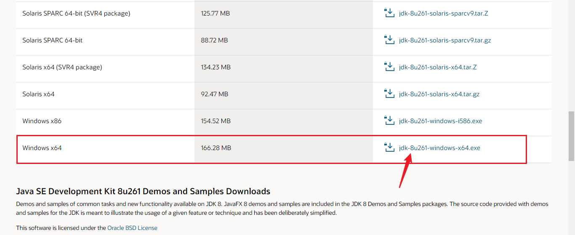The width and height of the screenshot is (575, 235).
Task: Click the Demos and Samples Downloads heading
Action: point(143,191)
